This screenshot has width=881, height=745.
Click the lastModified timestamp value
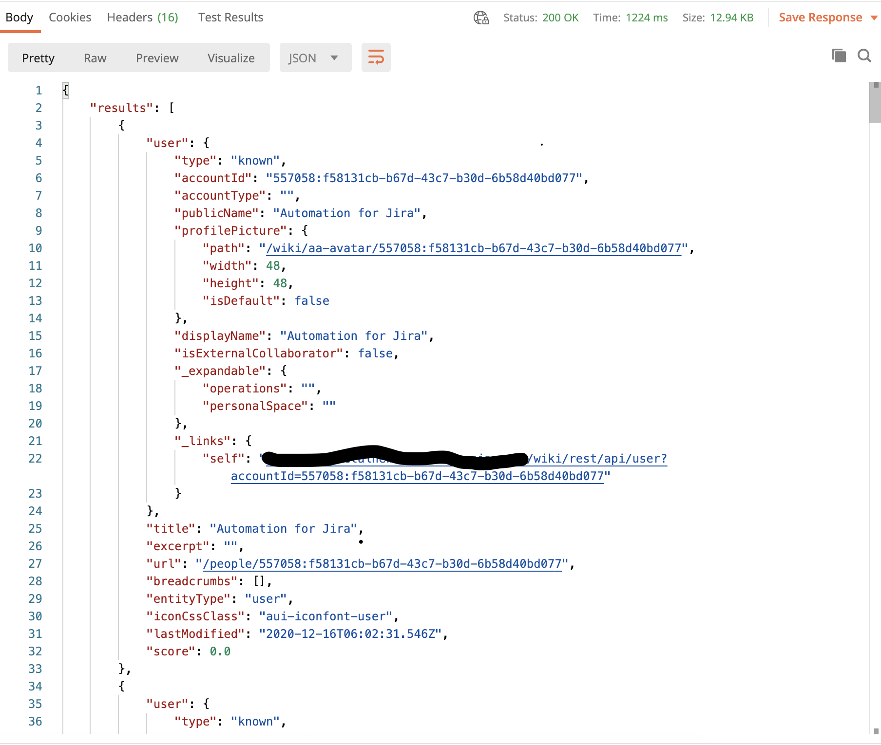click(x=350, y=634)
